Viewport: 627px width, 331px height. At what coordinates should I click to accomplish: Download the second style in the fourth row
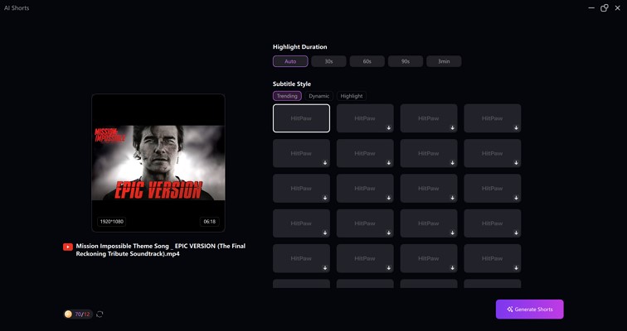pos(389,233)
